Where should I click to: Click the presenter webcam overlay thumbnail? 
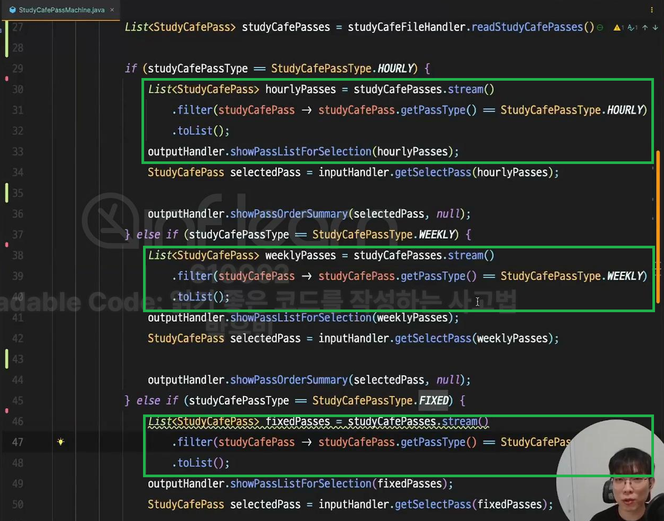(x=610, y=470)
